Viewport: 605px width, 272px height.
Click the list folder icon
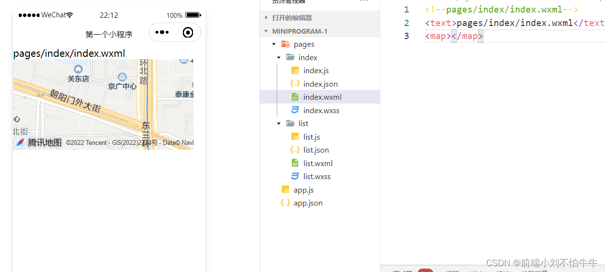[290, 123]
